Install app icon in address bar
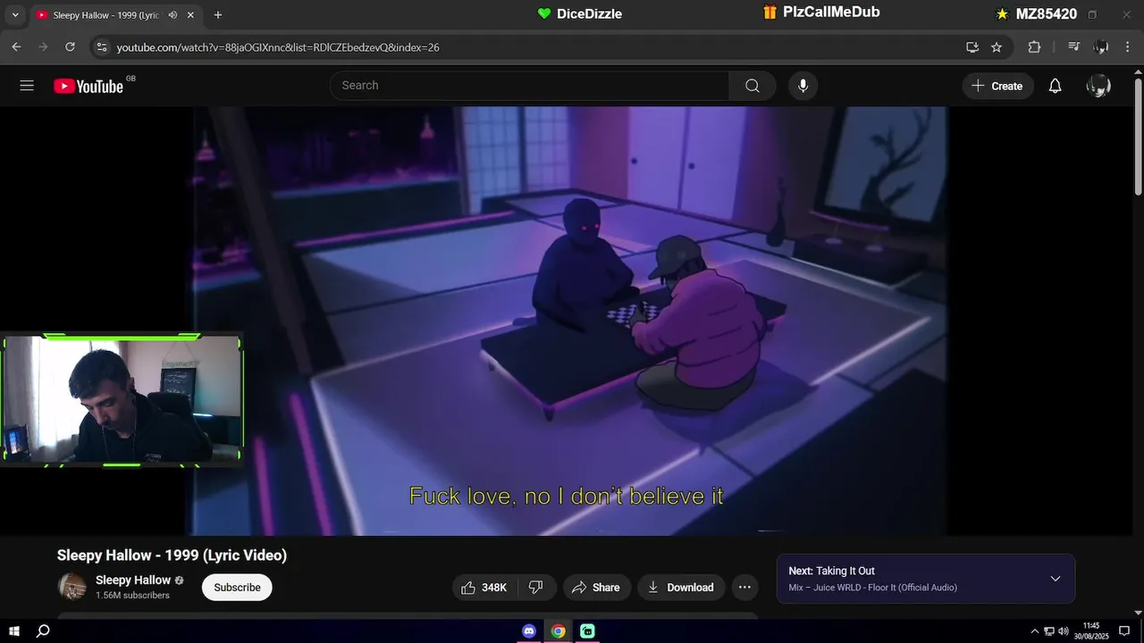Screen dimensions: 1144x643 coord(972,47)
